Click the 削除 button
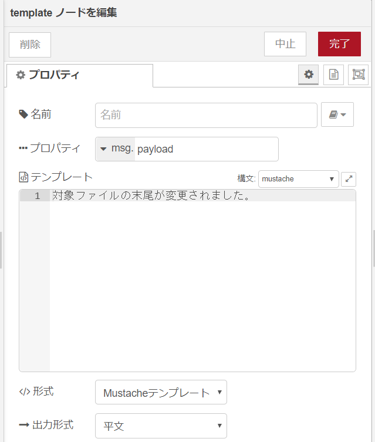 click(x=30, y=45)
